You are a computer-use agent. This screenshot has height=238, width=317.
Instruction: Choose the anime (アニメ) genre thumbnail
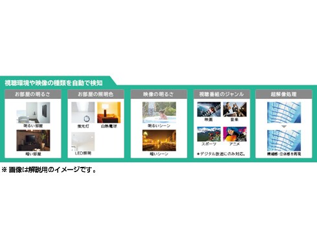(235, 134)
